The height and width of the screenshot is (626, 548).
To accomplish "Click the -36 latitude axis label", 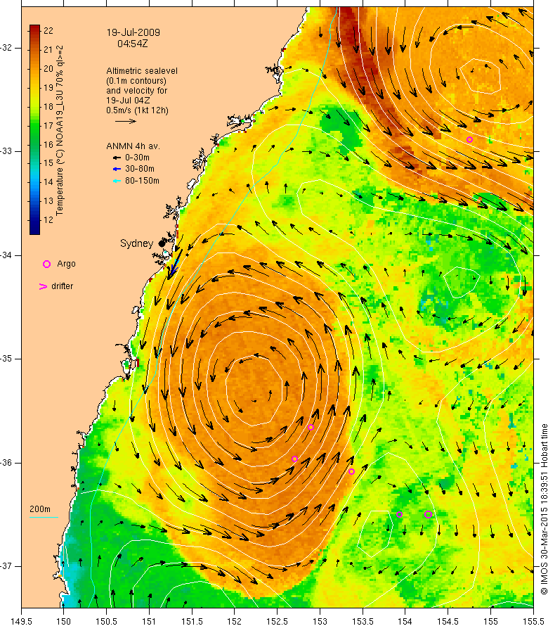I will [x=6, y=463].
